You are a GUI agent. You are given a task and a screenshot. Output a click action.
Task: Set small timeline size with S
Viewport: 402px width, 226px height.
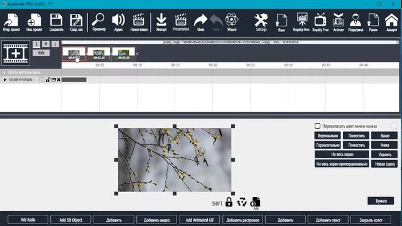[x=36, y=44]
